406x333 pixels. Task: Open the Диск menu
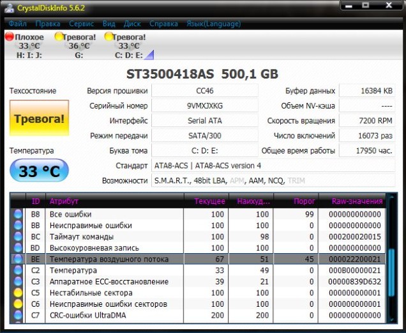coord(132,24)
